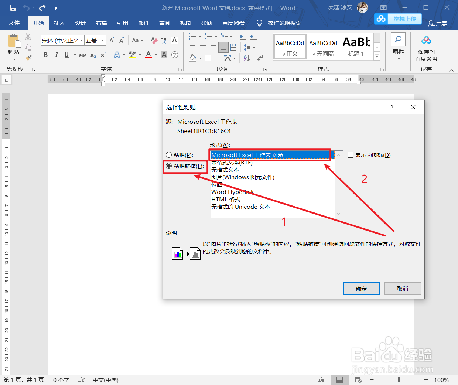458x385 pixels.
Task: Switch to the 布局 tab
Action: (x=101, y=23)
